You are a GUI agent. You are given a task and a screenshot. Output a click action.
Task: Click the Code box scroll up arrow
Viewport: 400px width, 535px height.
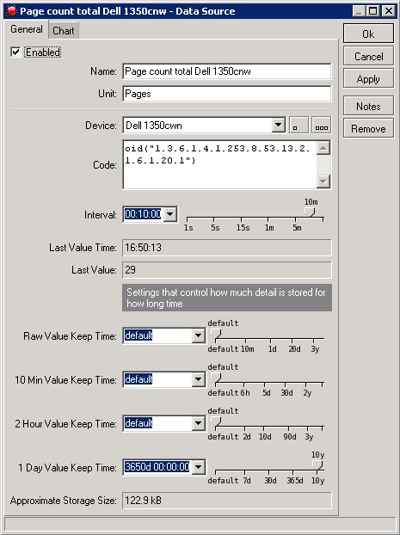pos(323,148)
